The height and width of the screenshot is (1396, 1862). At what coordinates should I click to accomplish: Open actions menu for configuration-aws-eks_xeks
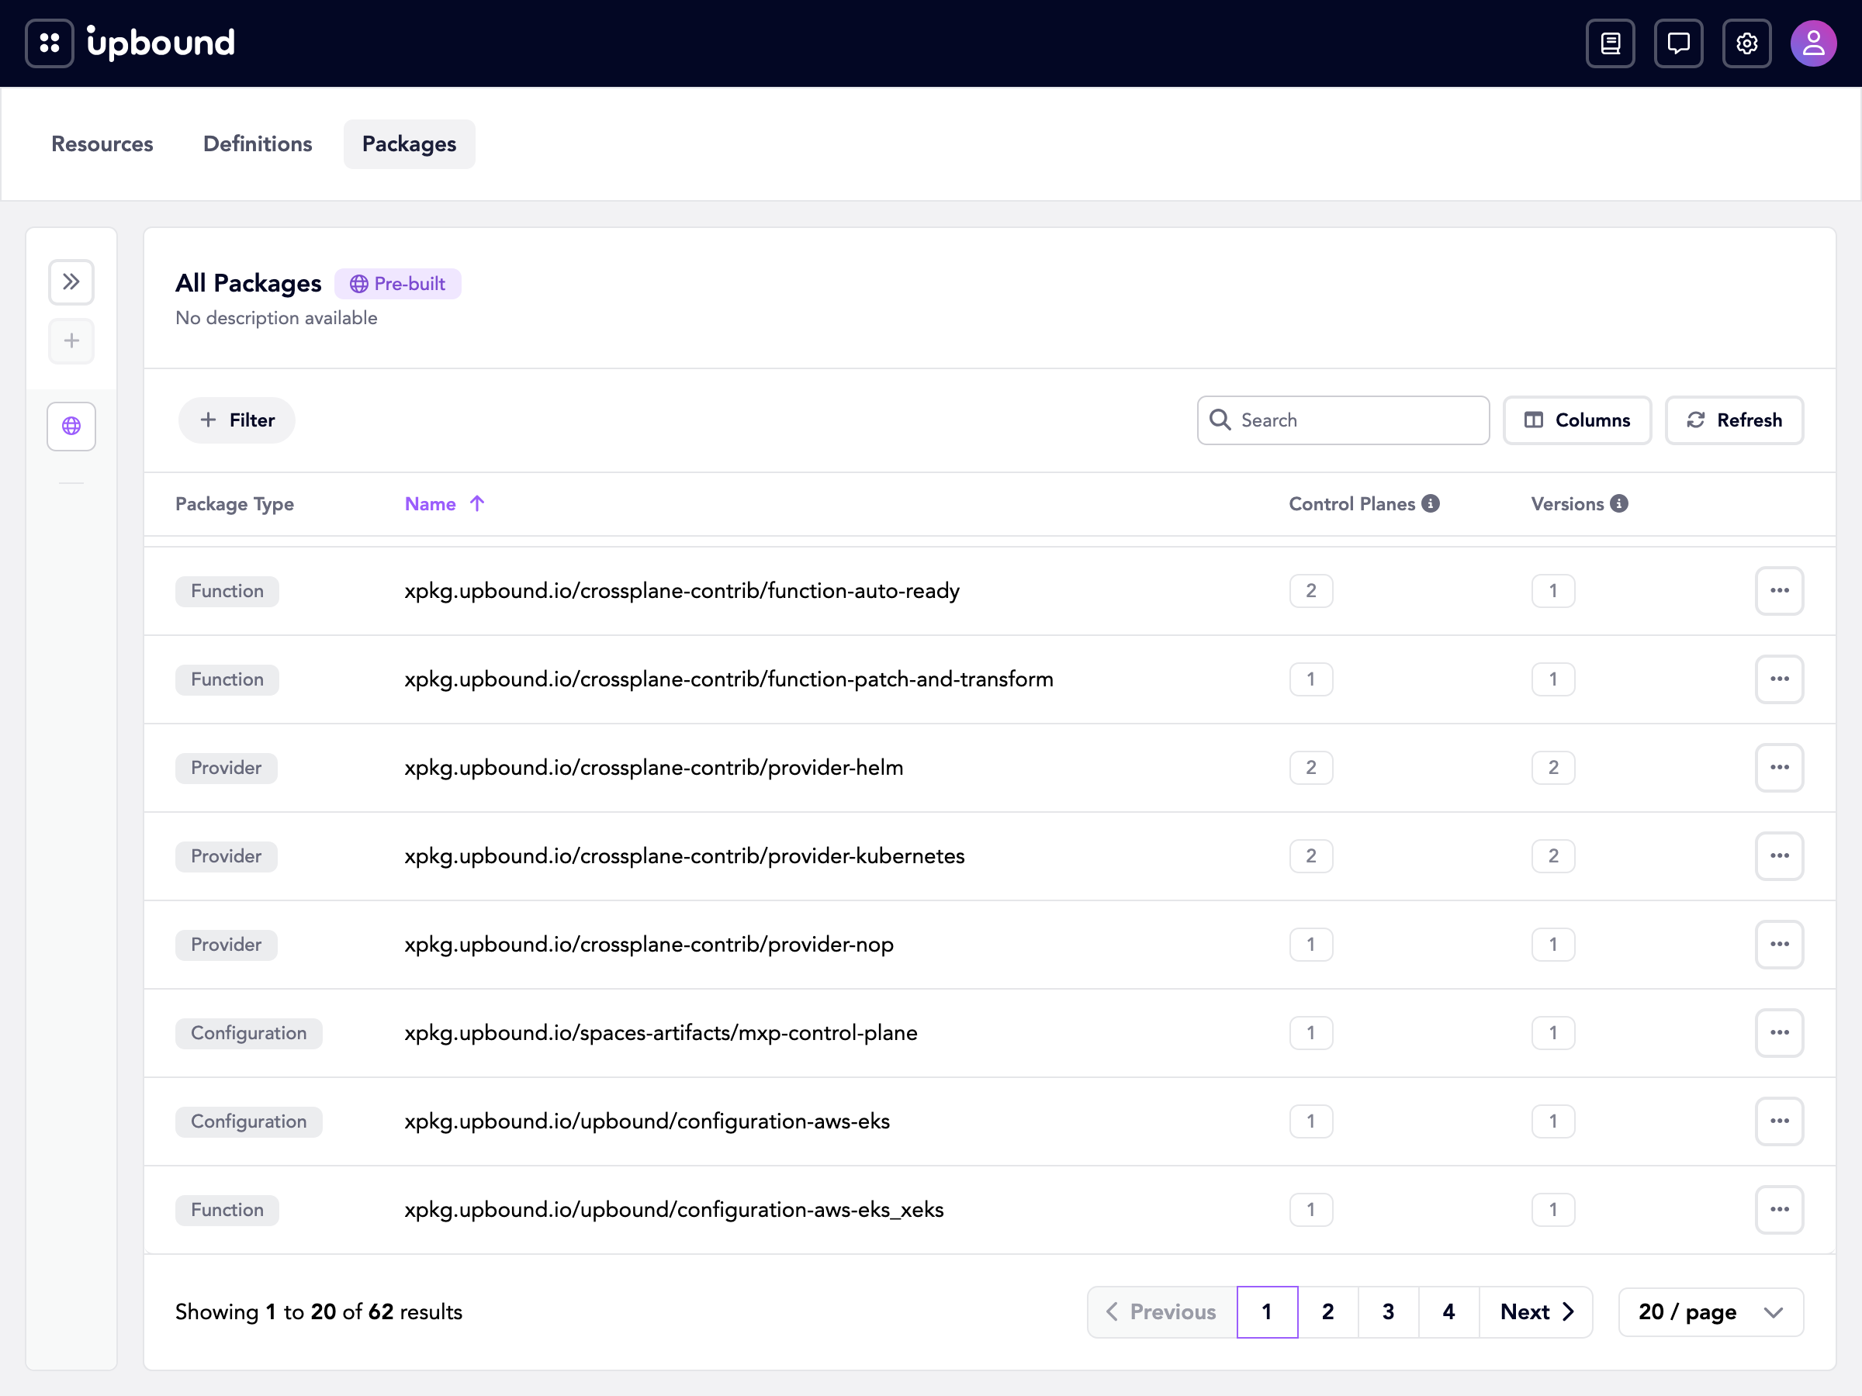click(x=1780, y=1209)
